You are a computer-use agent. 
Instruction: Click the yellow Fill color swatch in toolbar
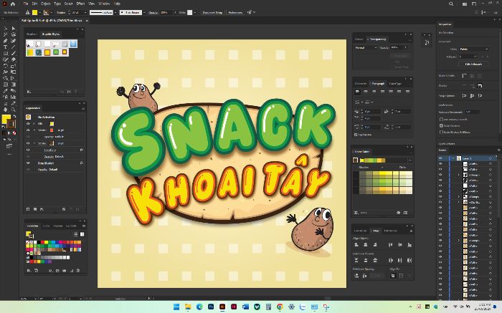click(6, 119)
